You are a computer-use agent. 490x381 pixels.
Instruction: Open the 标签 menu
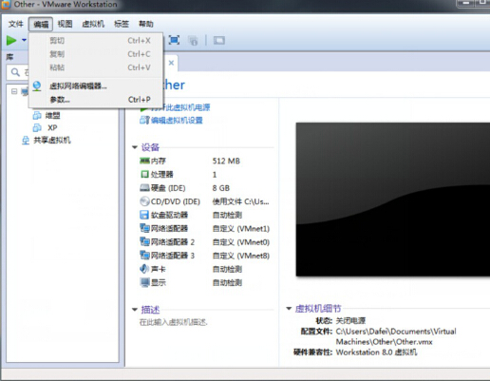[x=122, y=24]
